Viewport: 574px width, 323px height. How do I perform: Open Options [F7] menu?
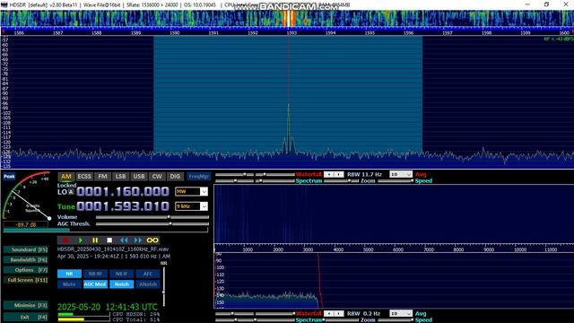[26, 270]
